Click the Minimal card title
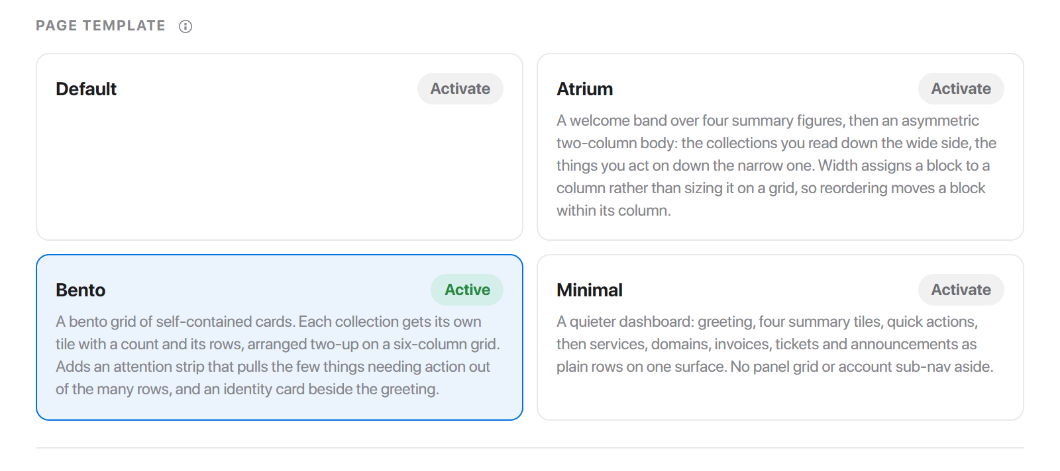The width and height of the screenshot is (1060, 471). pos(590,290)
